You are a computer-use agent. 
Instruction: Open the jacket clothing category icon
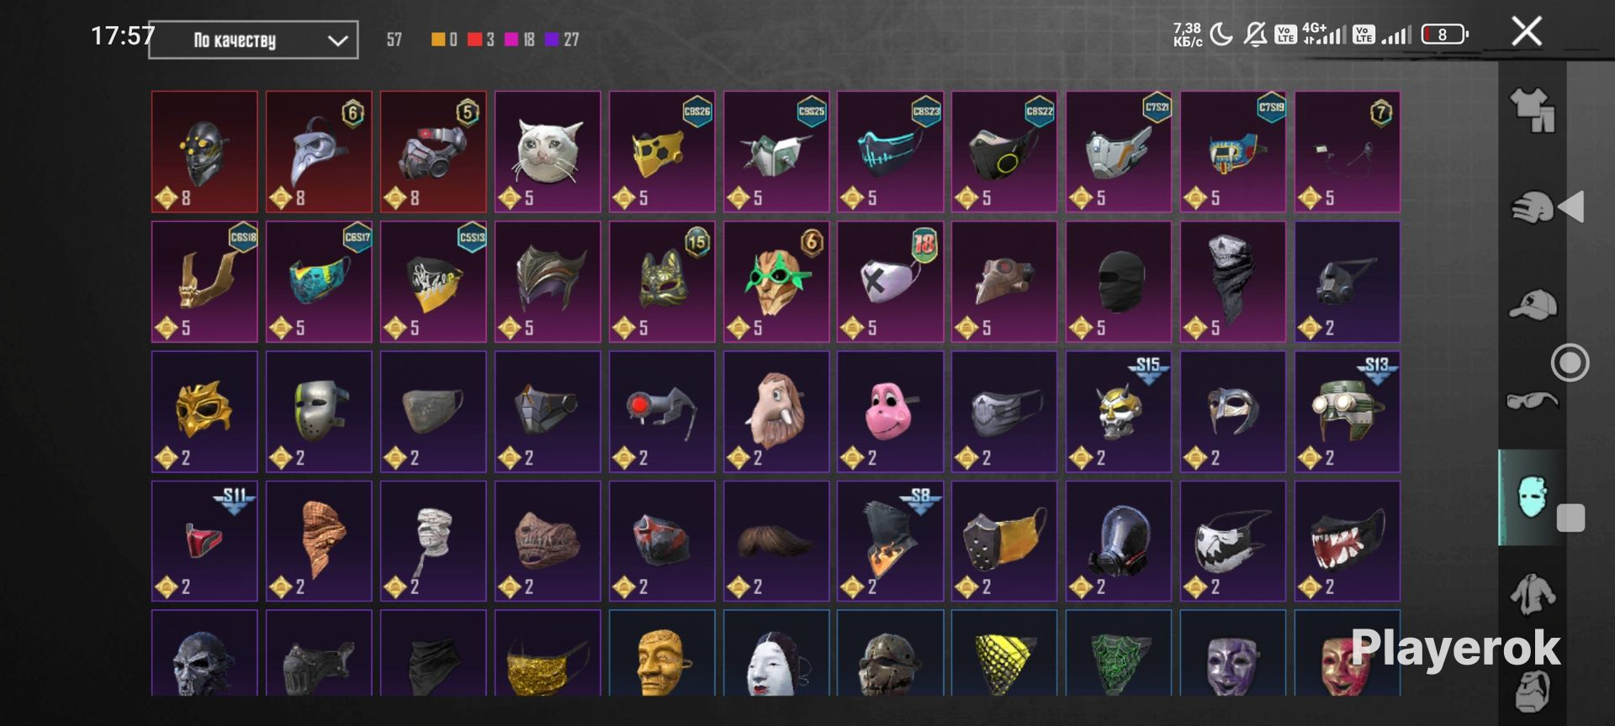click(x=1533, y=594)
